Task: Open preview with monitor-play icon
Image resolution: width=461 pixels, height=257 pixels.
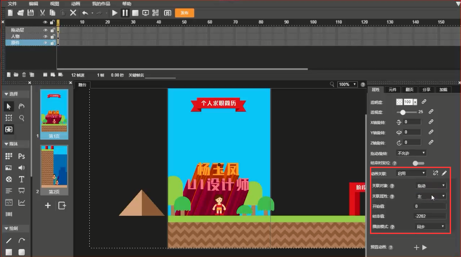Action: click(x=145, y=13)
